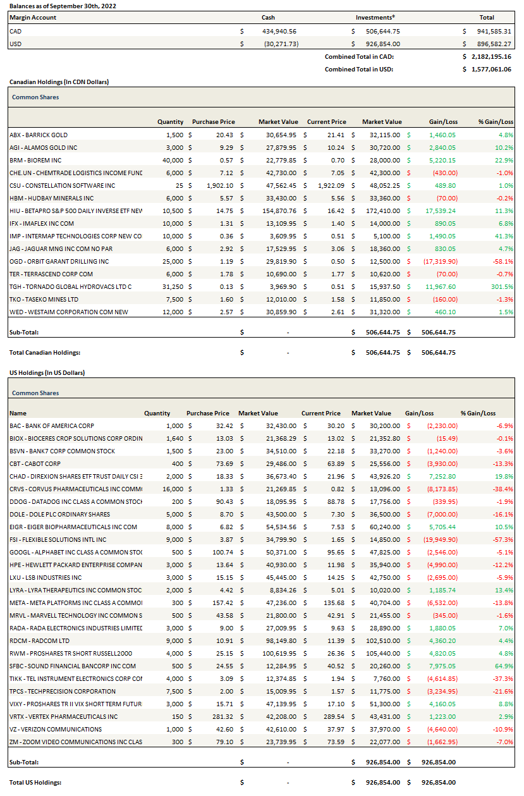
Task: Click the Name column header in US holdings
Action: point(18,413)
